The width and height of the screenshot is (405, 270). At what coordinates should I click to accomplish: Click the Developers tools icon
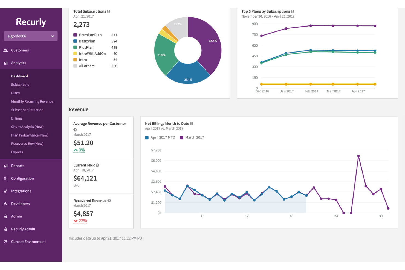point(5,204)
